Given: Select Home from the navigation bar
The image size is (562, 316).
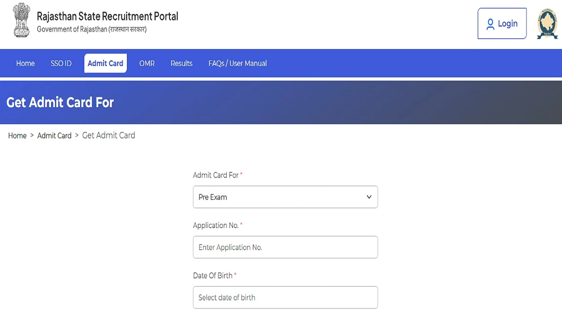Looking at the screenshot, I should click(x=25, y=63).
